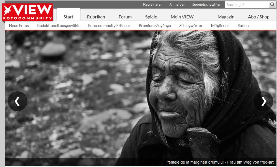Click the photo caption by fred-art

click(220, 162)
